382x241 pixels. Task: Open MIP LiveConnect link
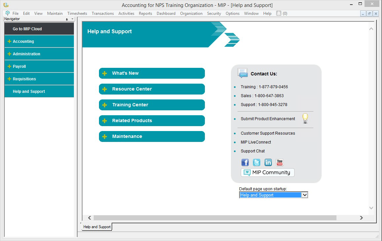pos(256,142)
